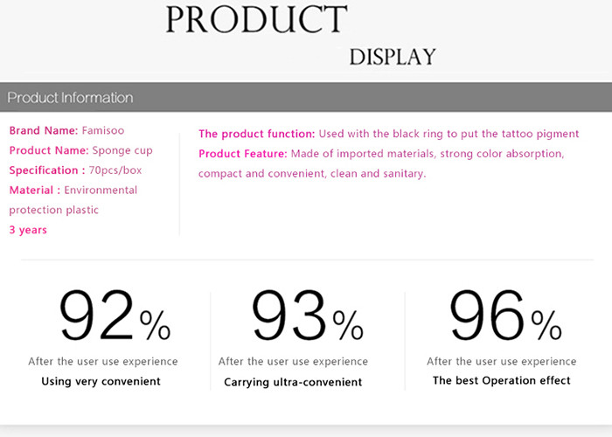The width and height of the screenshot is (612, 437).
Task: Select The best Operation effect caption
Action: 502,380
